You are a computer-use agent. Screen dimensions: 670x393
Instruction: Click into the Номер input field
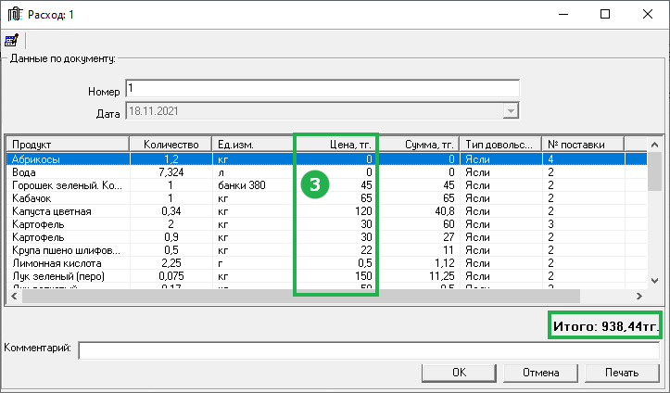click(322, 88)
